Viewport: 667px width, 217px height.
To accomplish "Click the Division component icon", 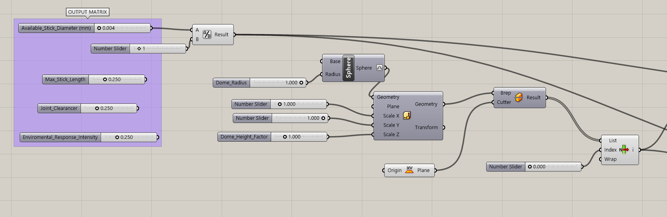I will point(207,35).
